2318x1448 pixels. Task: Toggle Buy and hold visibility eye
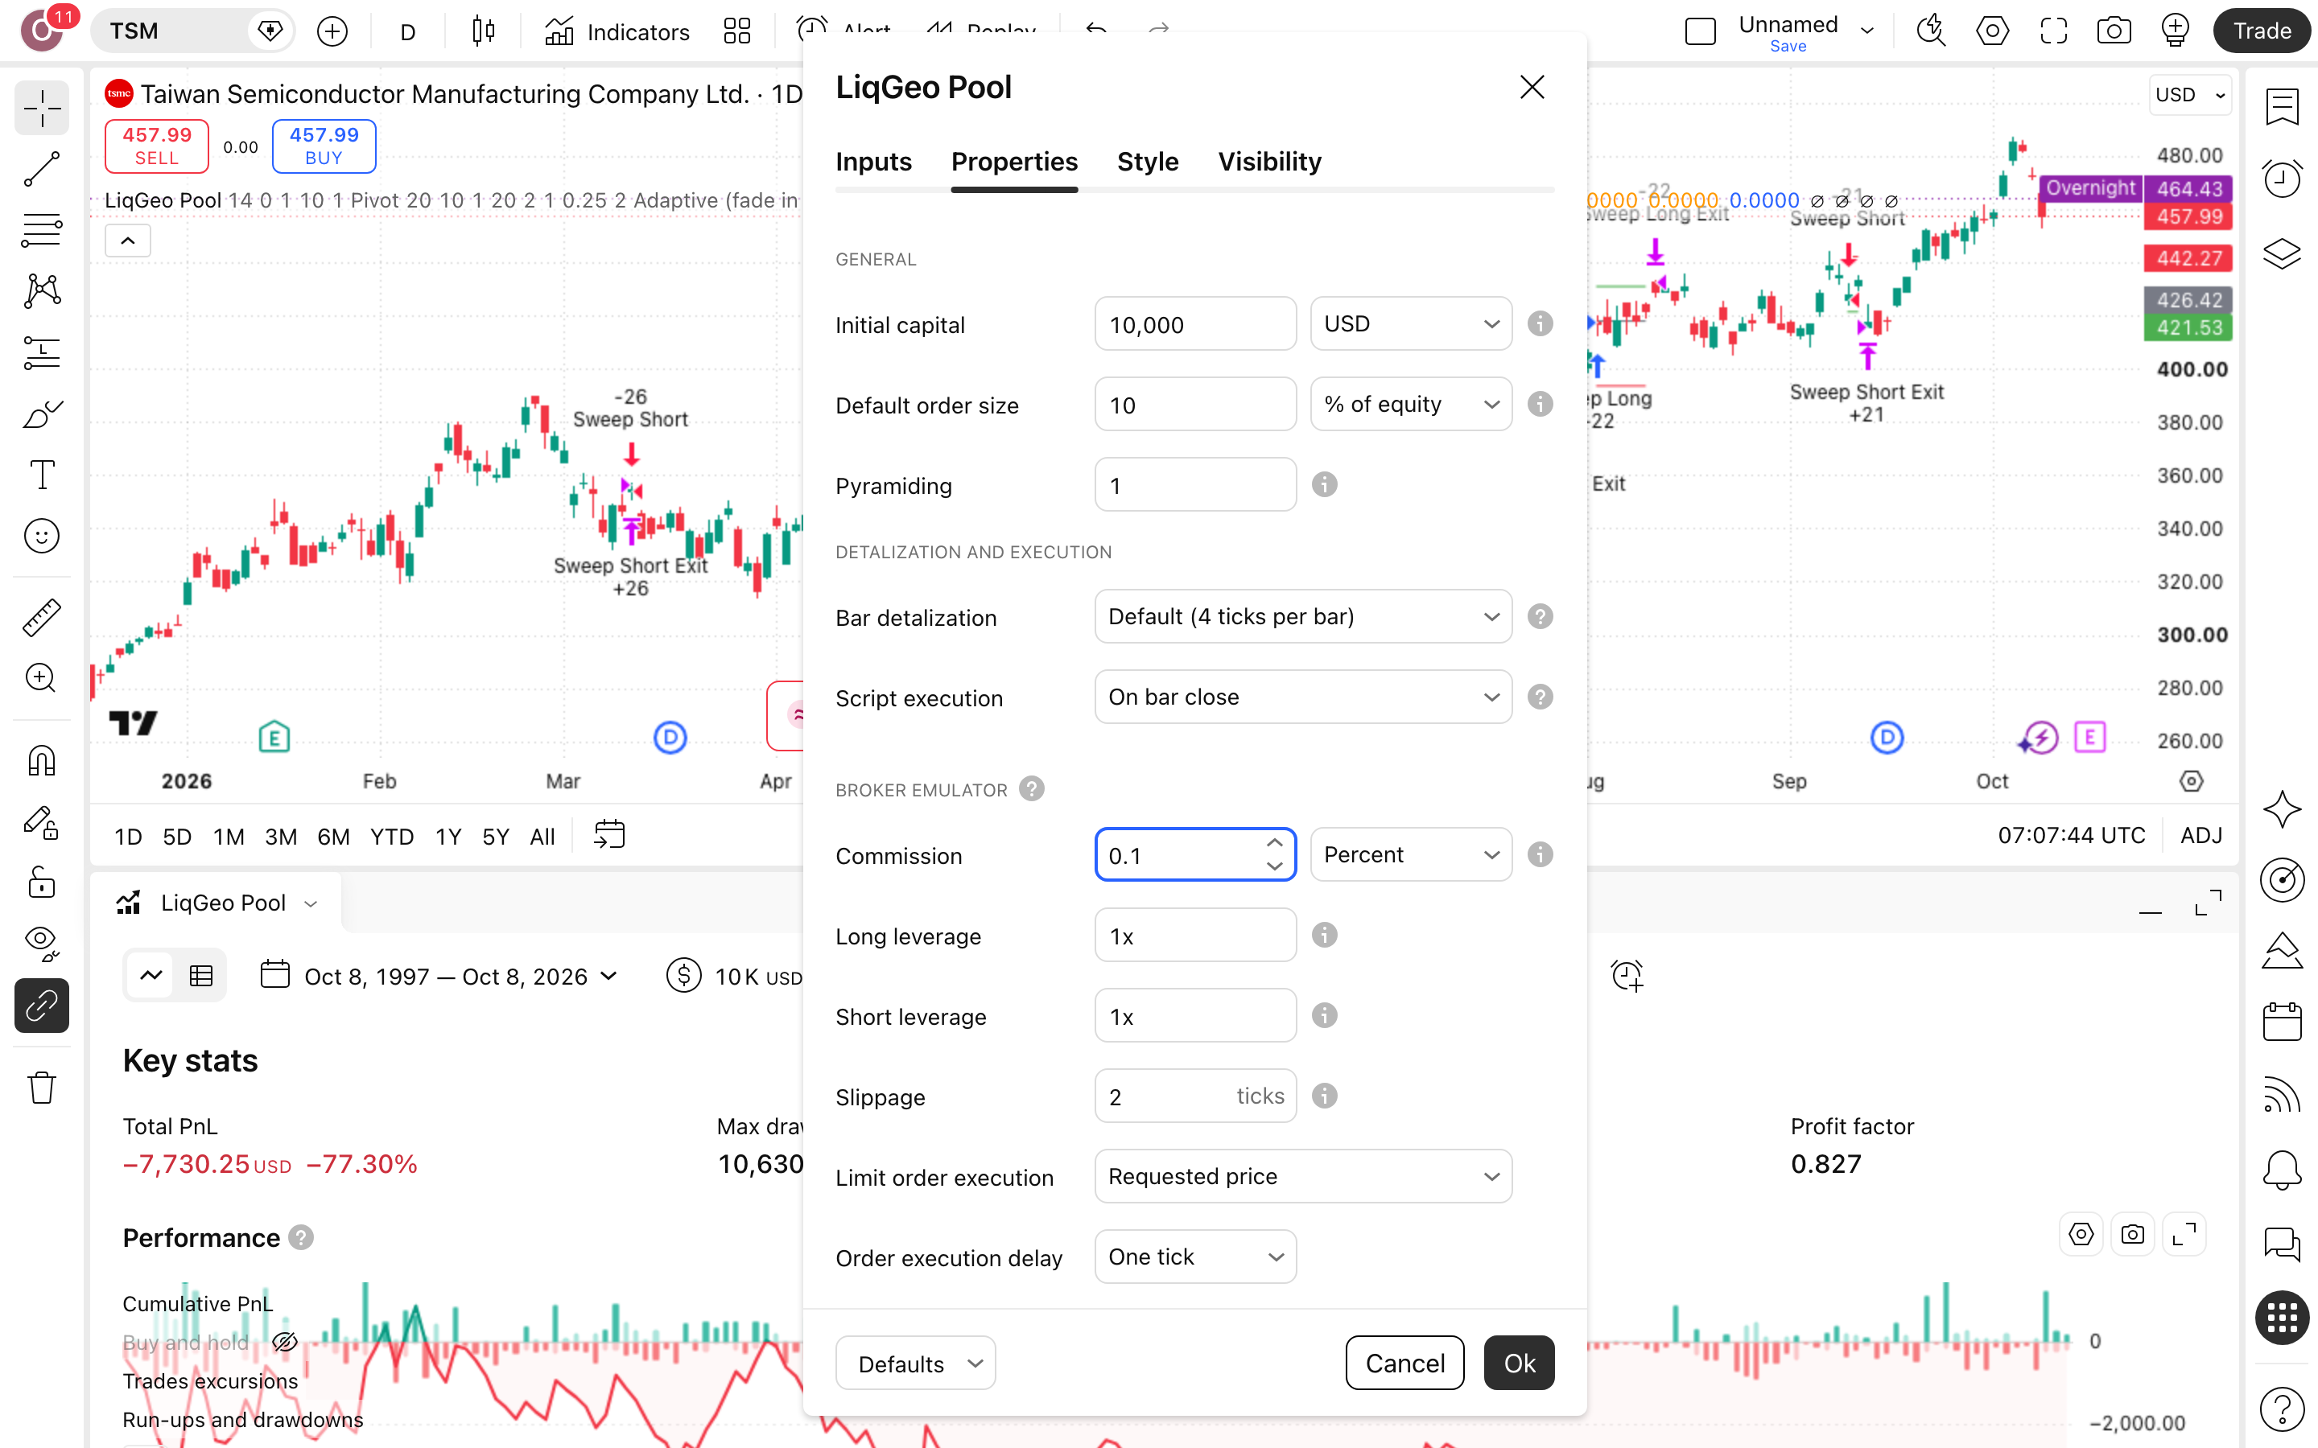pos(284,1342)
